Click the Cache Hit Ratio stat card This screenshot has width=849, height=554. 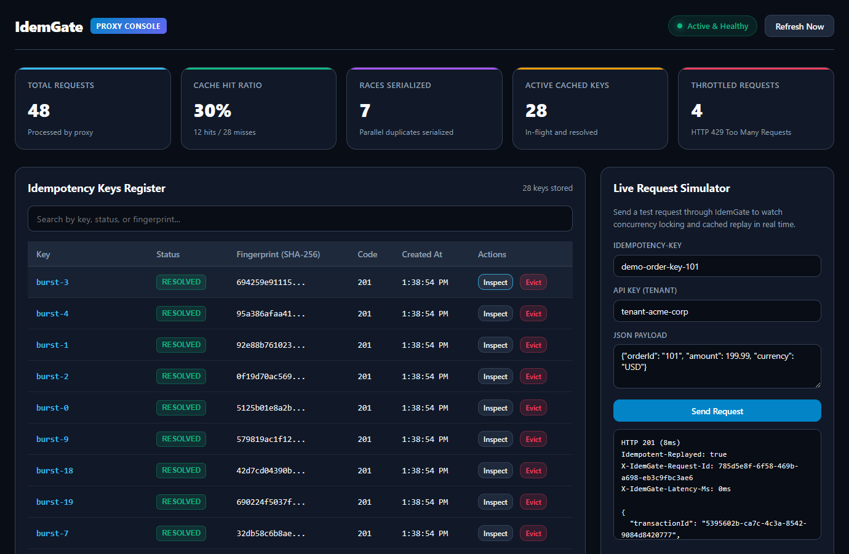258,108
